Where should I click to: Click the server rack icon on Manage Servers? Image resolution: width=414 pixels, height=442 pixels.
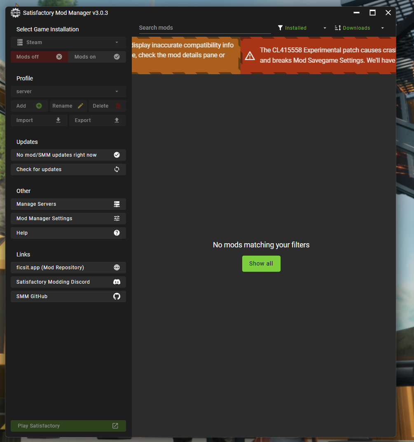click(117, 204)
